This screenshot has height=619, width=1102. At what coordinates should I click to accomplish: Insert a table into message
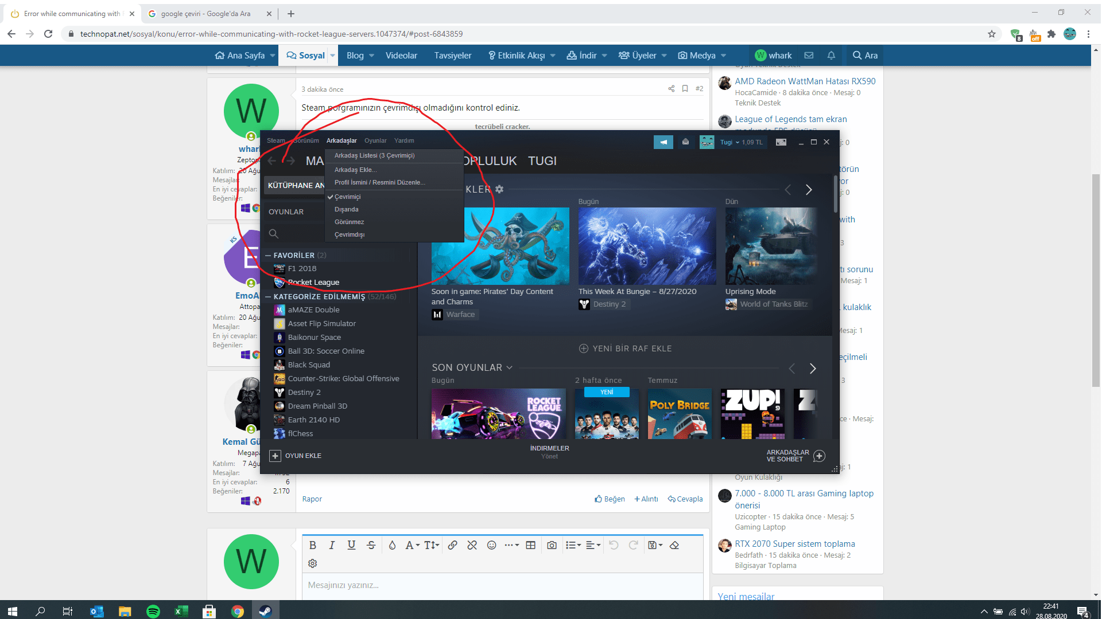(530, 545)
